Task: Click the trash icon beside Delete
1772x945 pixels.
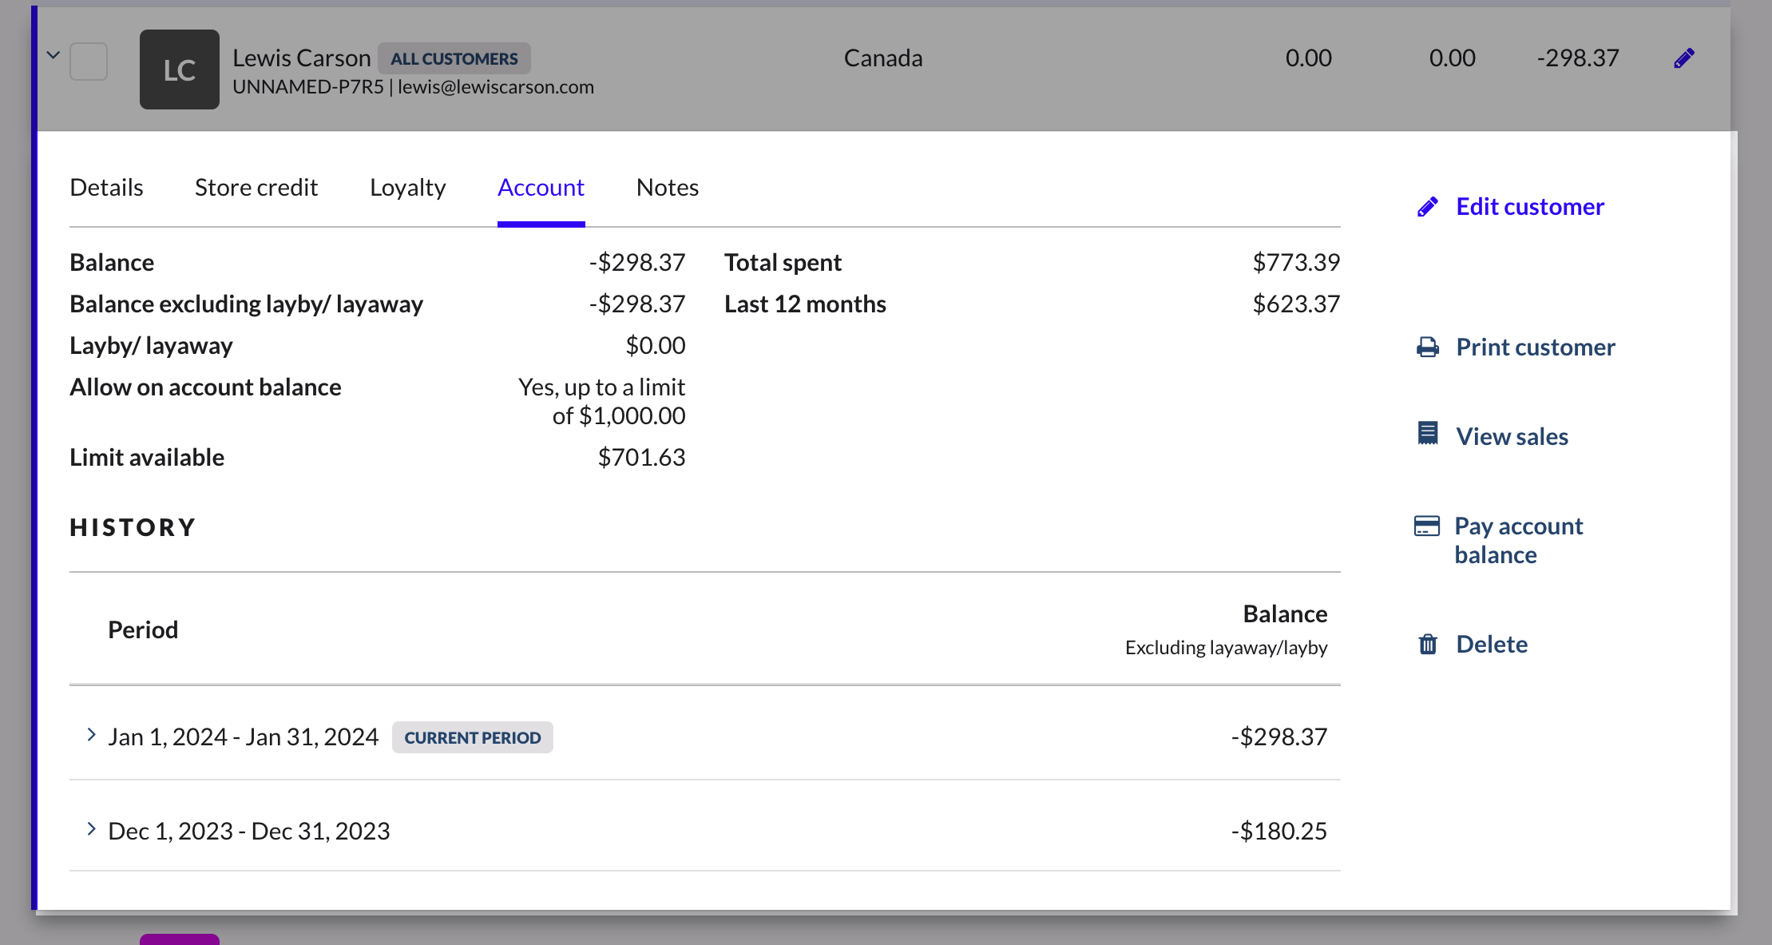Action: [x=1429, y=644]
